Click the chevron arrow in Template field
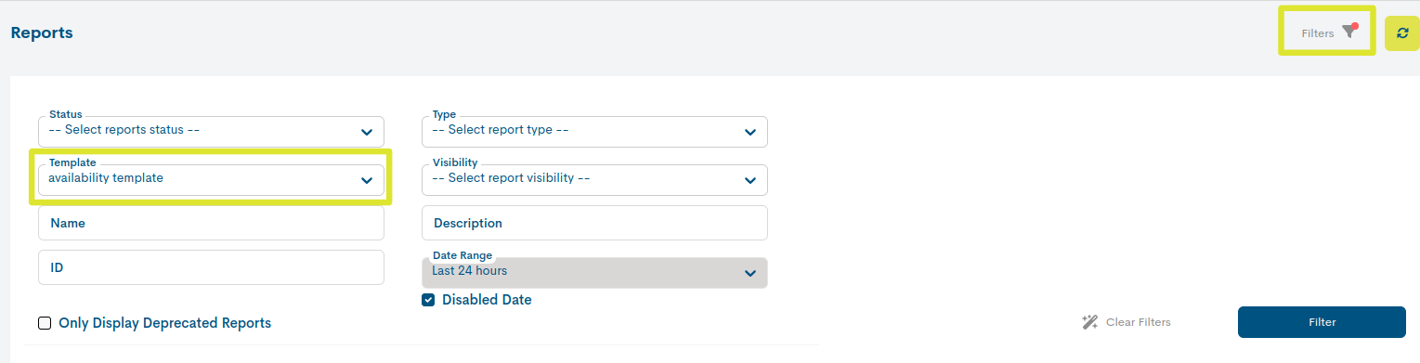Viewport: 1420px width, 363px height. click(367, 180)
